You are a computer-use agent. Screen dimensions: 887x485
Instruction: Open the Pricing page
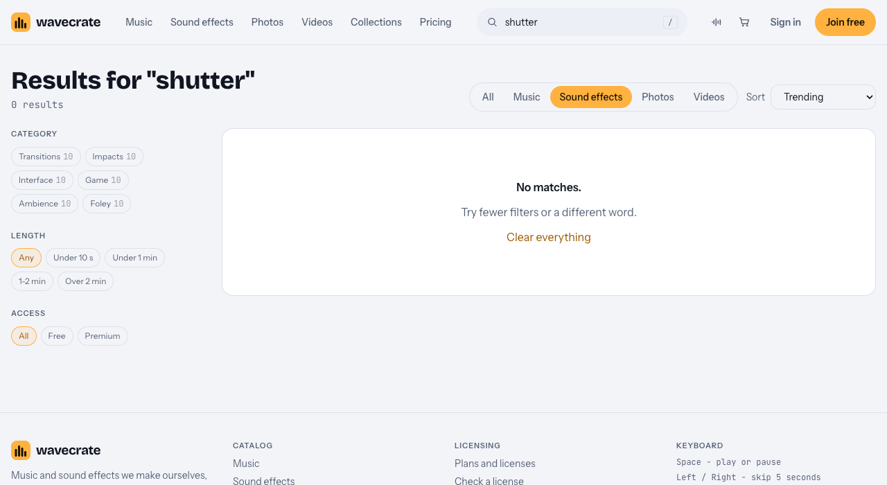pyautogui.click(x=435, y=22)
